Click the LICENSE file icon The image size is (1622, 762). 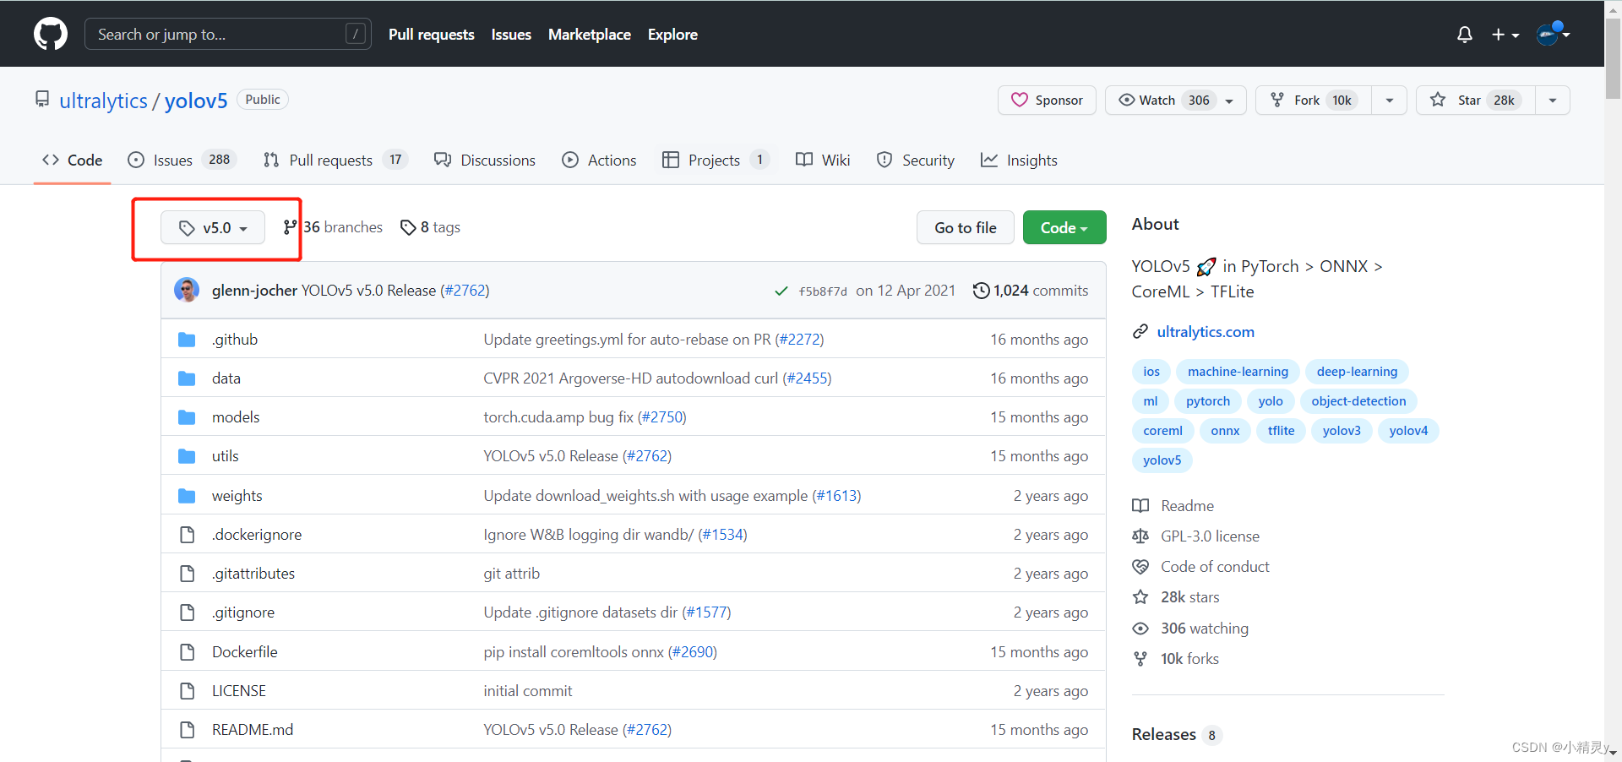pyautogui.click(x=188, y=691)
